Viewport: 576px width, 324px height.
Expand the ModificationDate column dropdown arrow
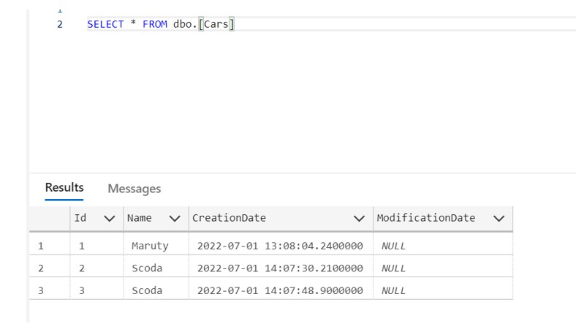point(499,219)
